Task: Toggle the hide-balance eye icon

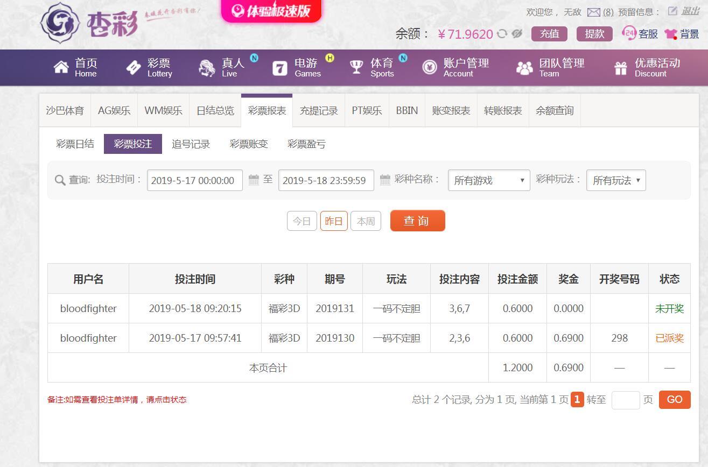Action: (x=517, y=34)
